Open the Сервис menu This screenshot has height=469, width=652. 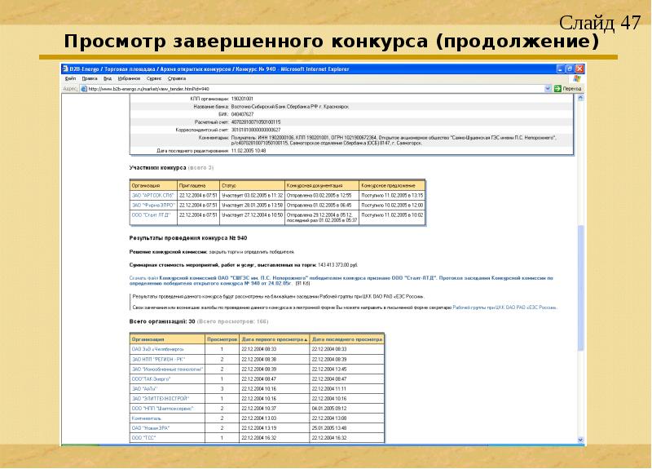pos(153,79)
